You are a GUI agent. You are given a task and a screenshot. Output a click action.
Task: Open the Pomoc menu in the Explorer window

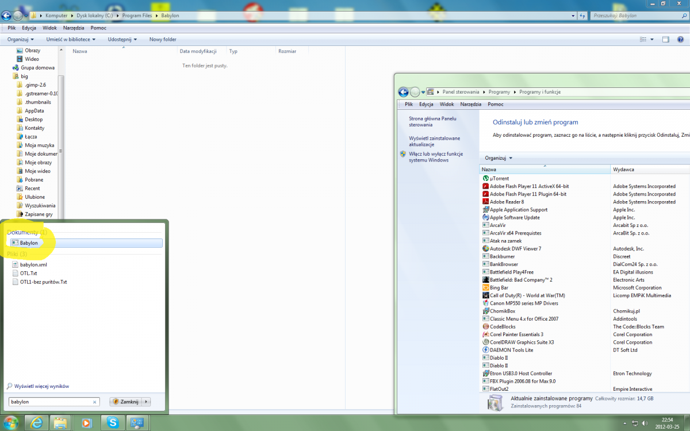[x=98, y=28]
